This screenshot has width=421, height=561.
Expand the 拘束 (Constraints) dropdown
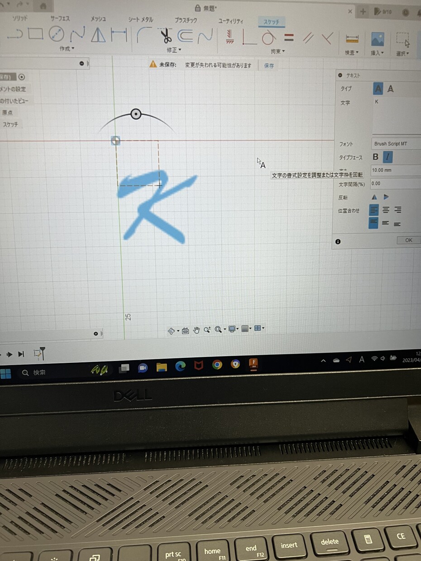277,51
